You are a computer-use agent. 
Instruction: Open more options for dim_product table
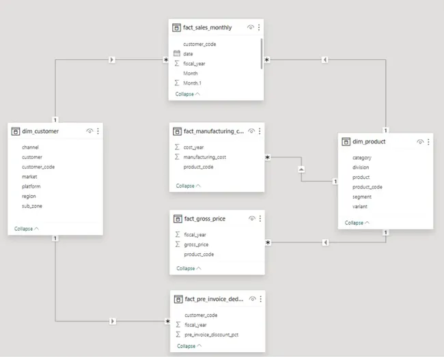(428, 142)
